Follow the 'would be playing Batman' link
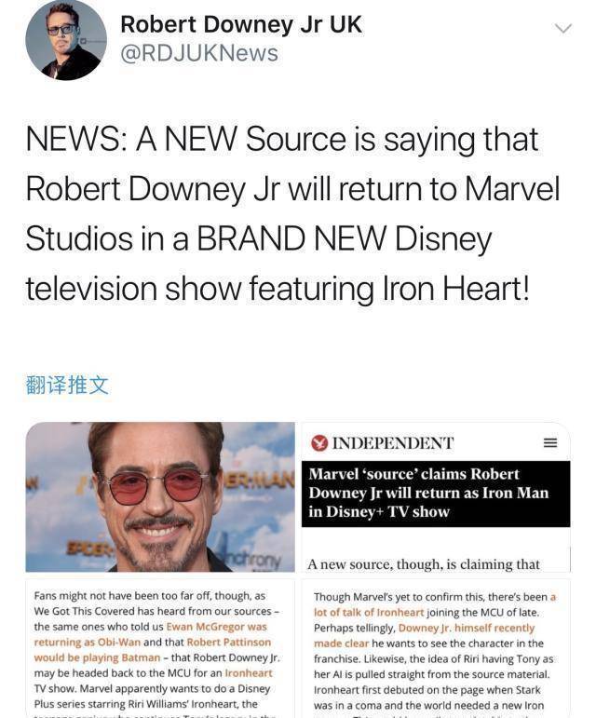Image resolution: width=596 pixels, height=718 pixels. click(x=97, y=657)
